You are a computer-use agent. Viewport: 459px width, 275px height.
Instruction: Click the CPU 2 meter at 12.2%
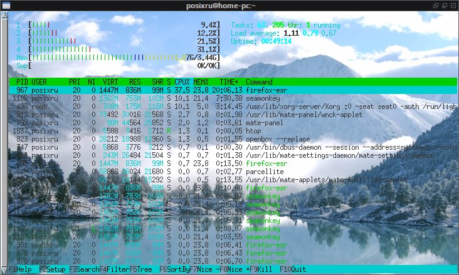[119, 33]
